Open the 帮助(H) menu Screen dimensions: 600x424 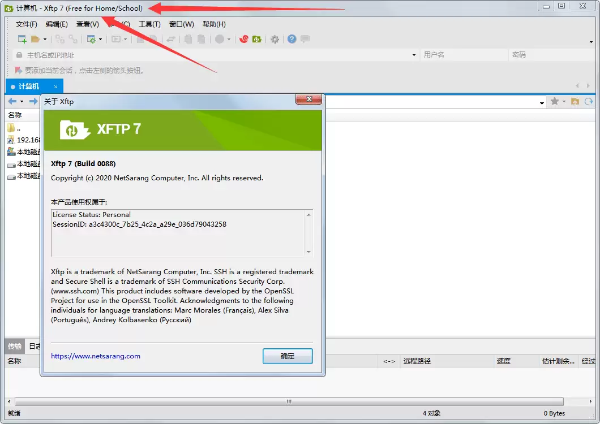[x=214, y=24]
